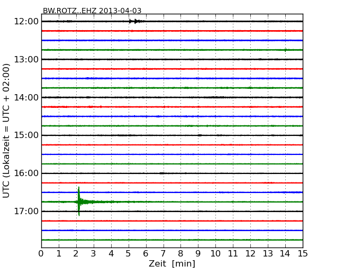This screenshot has width=344, height=275.
Task: Click the large green seismic event spike
Action: (79, 201)
